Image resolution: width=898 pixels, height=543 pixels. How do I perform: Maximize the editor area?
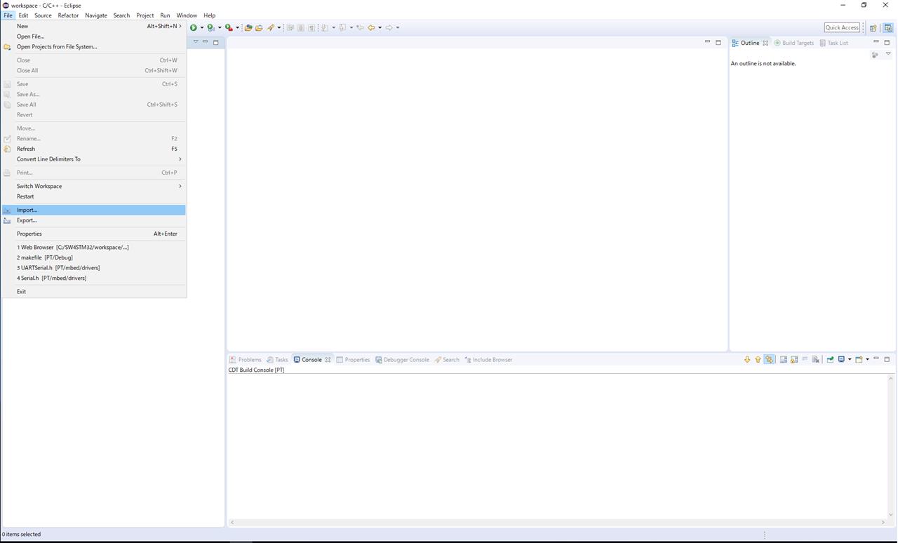[718, 42]
